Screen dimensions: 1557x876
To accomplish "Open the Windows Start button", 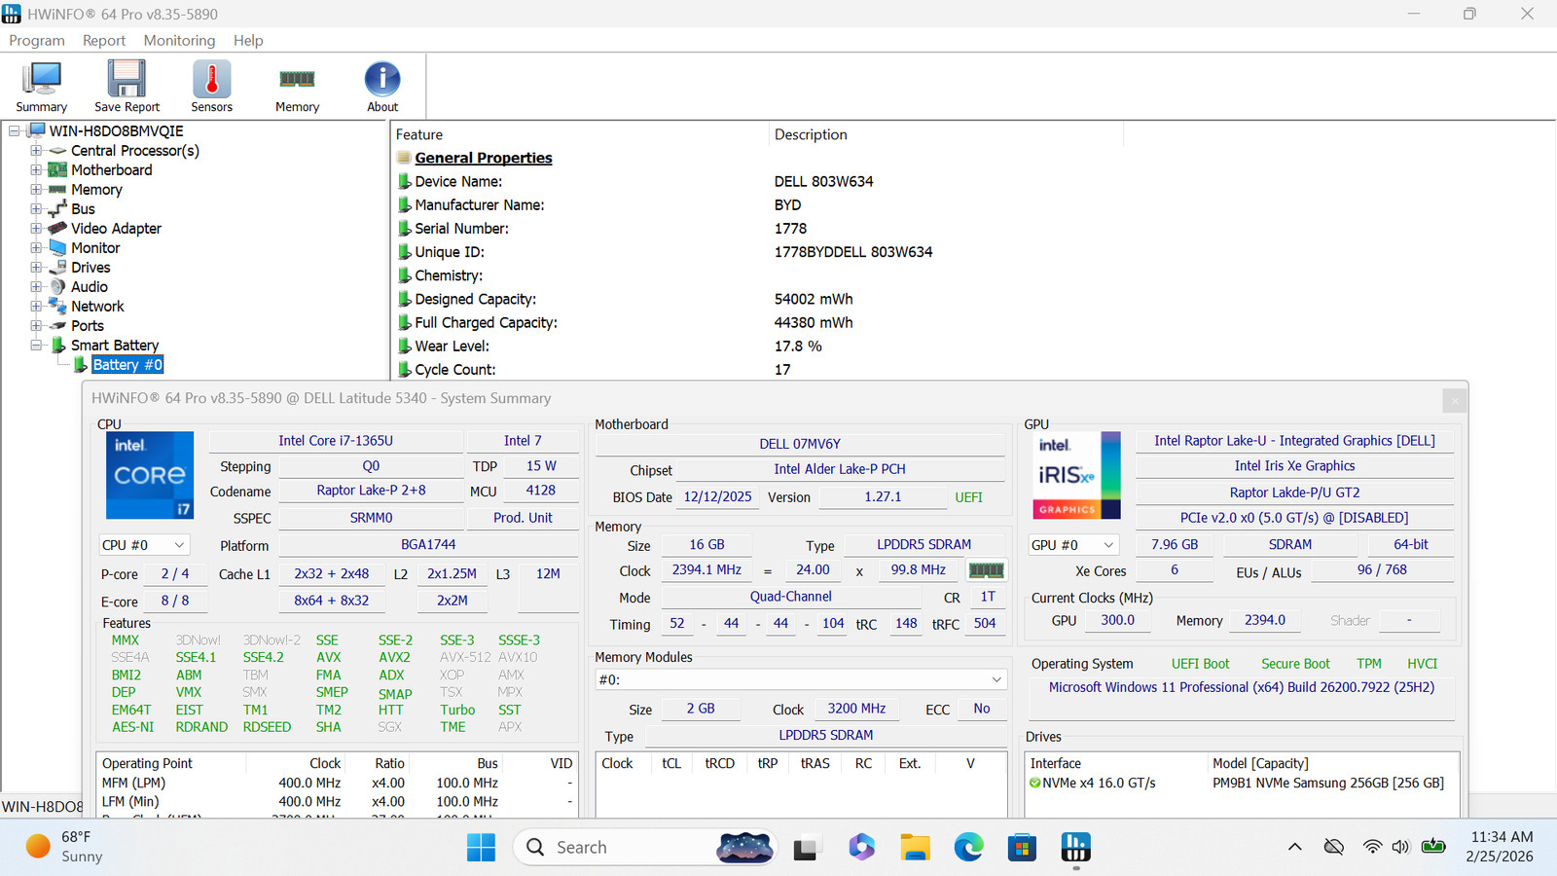I will click(x=481, y=848).
